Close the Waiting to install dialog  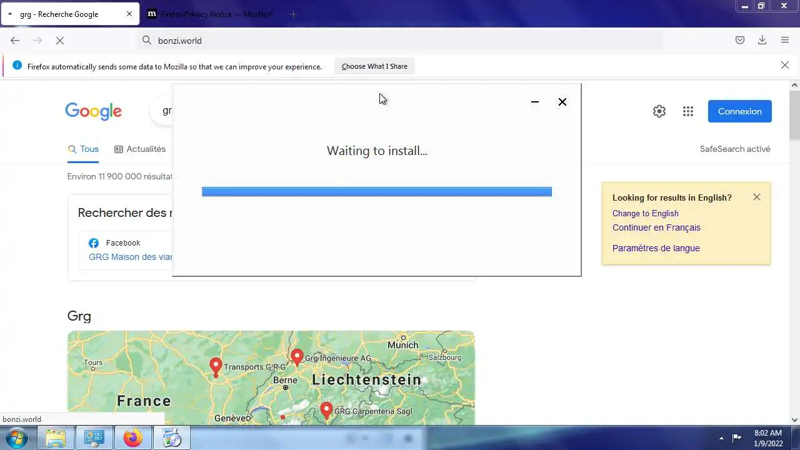coord(562,102)
